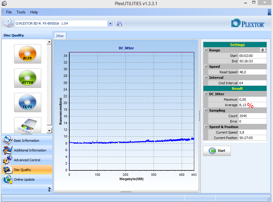Image resolution: width=273 pixels, height=202 pixels.
Task: Click the Megabyte(MB) axis label
Action: (131, 179)
